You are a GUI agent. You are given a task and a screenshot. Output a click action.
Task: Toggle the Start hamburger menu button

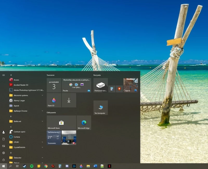[x=4, y=75]
